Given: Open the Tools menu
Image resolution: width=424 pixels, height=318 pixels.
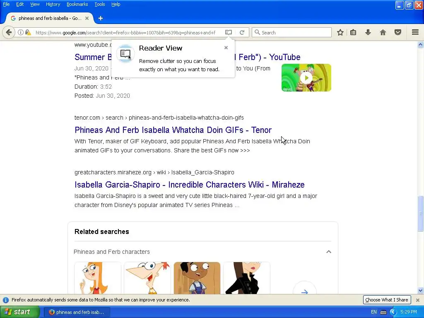Looking at the screenshot, I should click(x=99, y=4).
